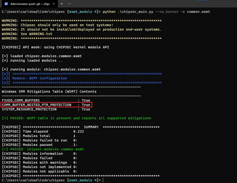
Task: Click 'PASSED: WSMT table is present' message
Action: pos(76,118)
